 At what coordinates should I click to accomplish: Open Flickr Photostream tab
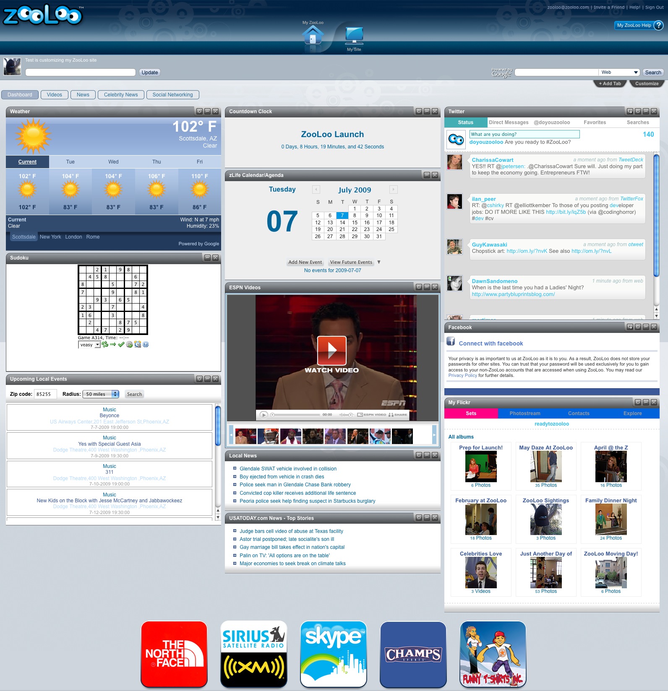tap(525, 413)
